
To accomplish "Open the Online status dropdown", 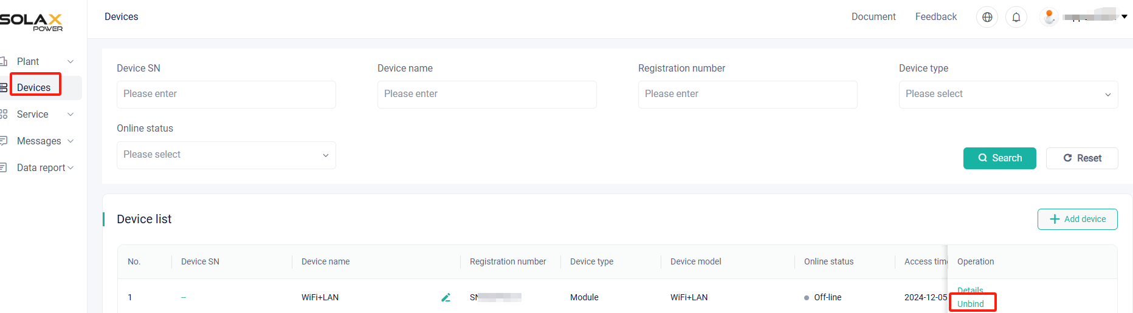I will click(226, 155).
